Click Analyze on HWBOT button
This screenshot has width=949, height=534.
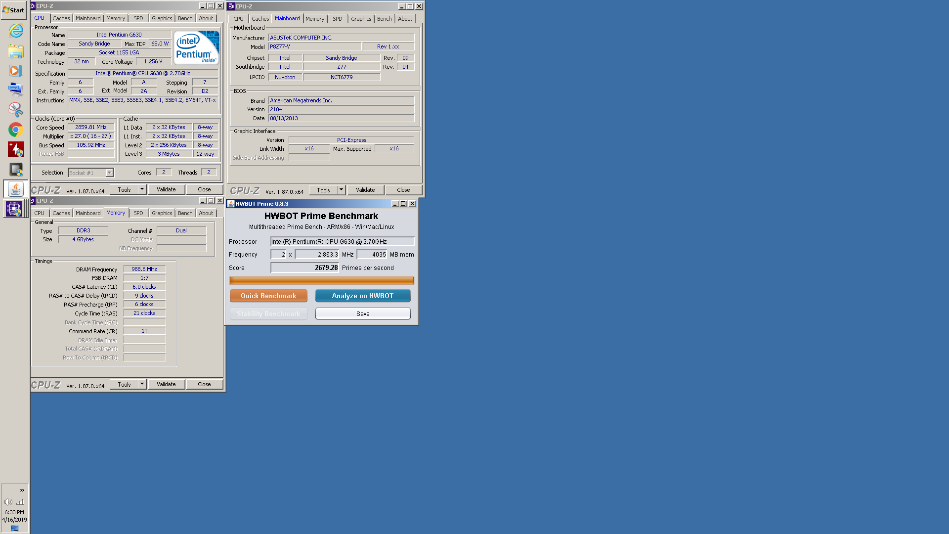(363, 296)
